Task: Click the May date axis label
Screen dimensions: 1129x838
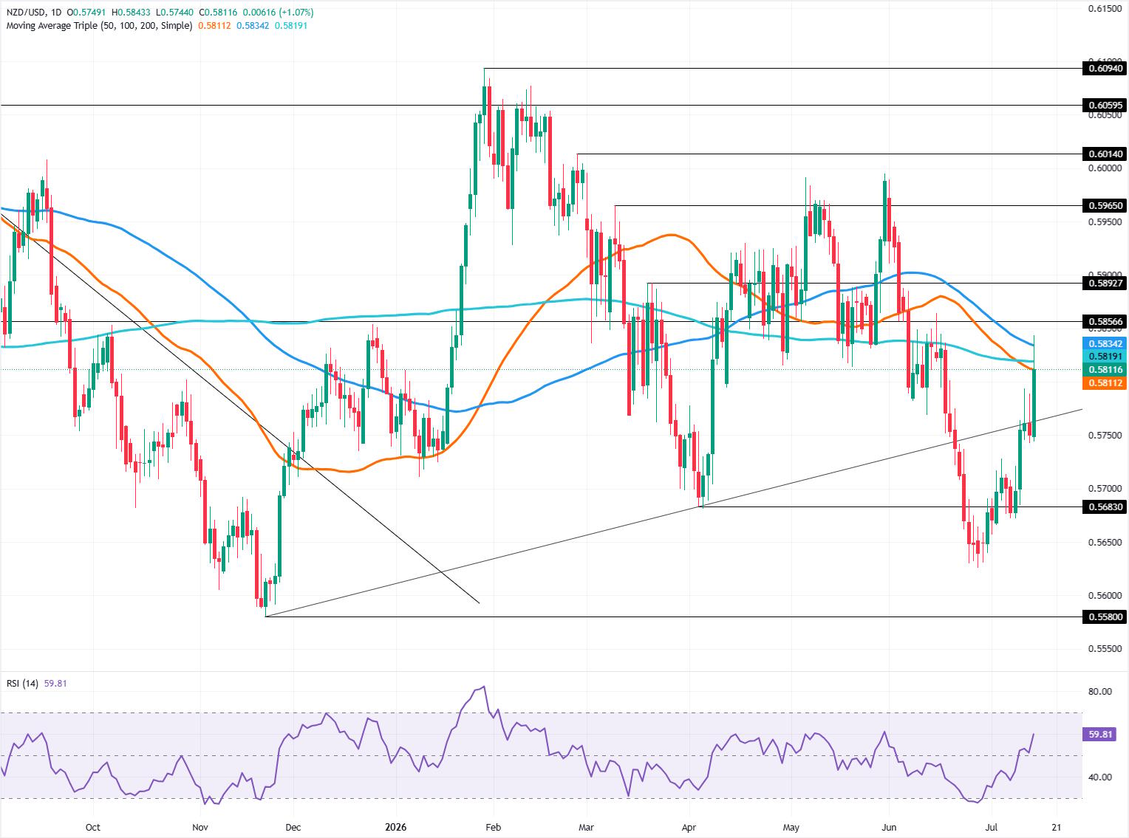Action: [791, 828]
